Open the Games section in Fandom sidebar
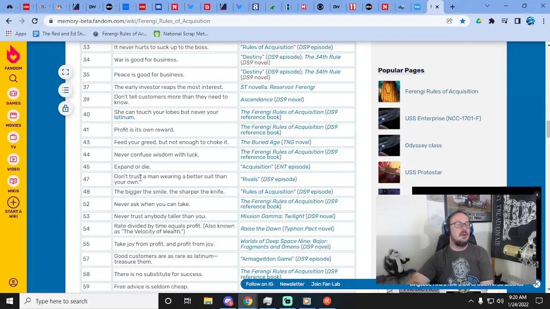The image size is (550, 309). (x=13, y=97)
